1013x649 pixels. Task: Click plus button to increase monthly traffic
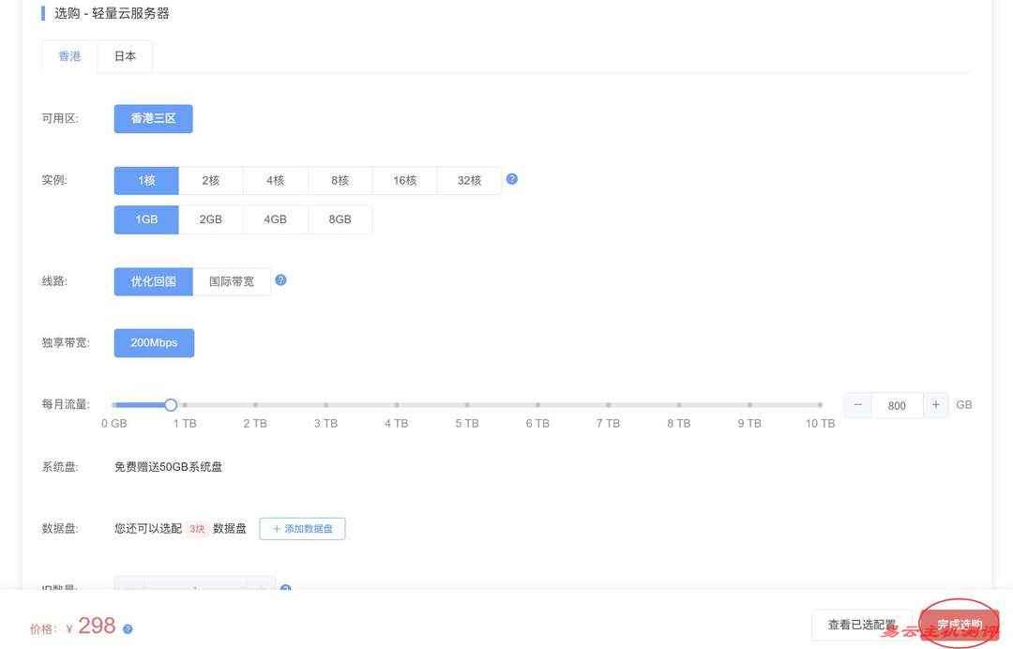tap(935, 405)
